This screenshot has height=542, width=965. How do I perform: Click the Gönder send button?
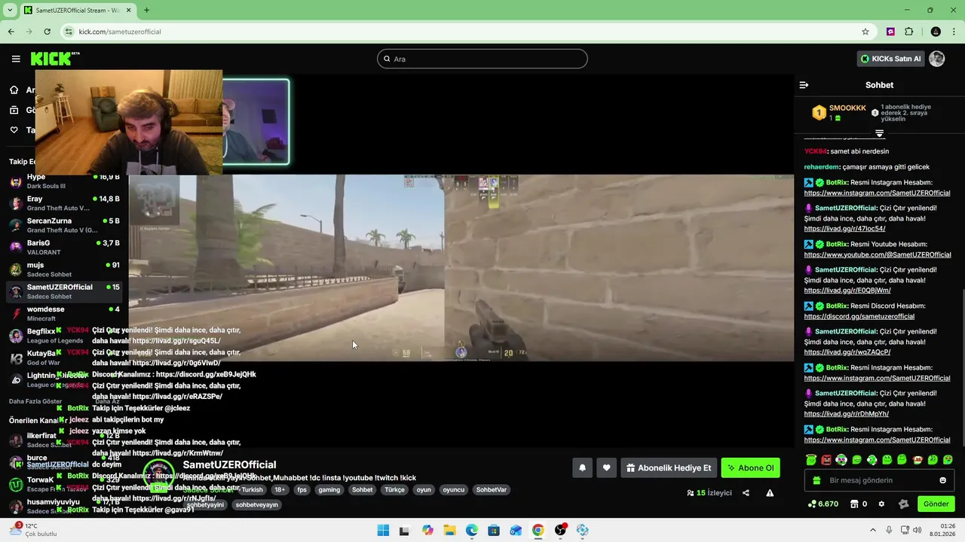[936, 504]
